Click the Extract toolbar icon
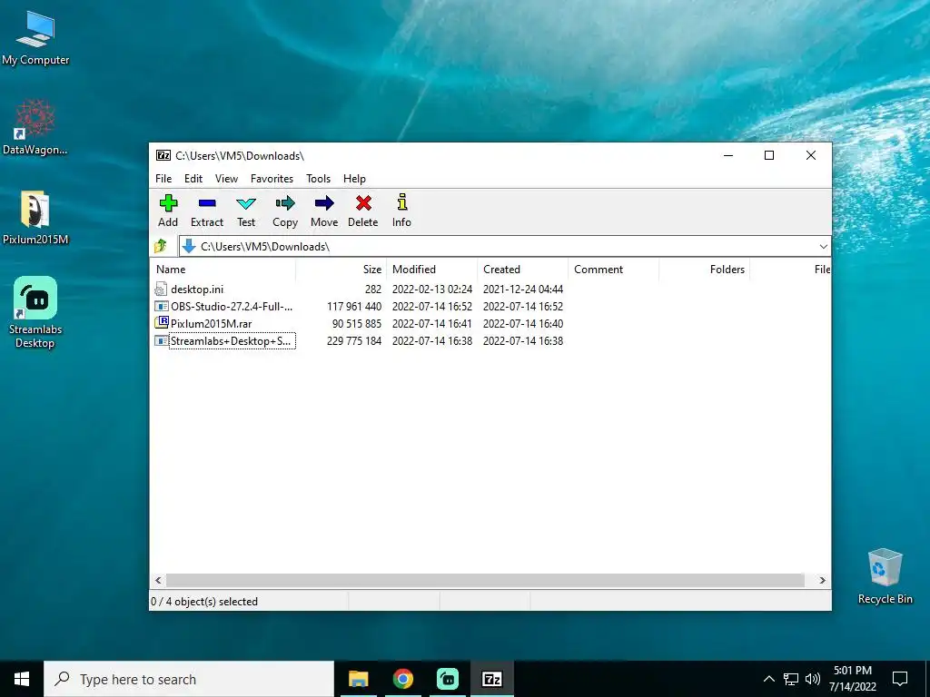 click(x=207, y=203)
